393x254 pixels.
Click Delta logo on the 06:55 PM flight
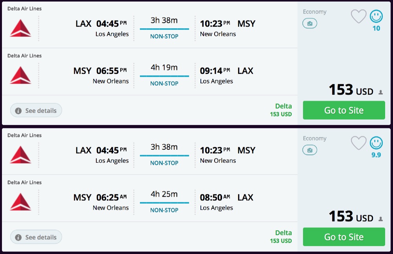[20, 75]
